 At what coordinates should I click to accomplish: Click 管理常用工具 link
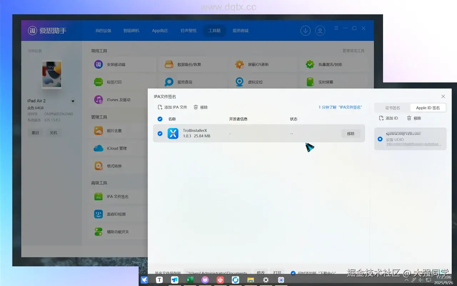[x=353, y=51]
